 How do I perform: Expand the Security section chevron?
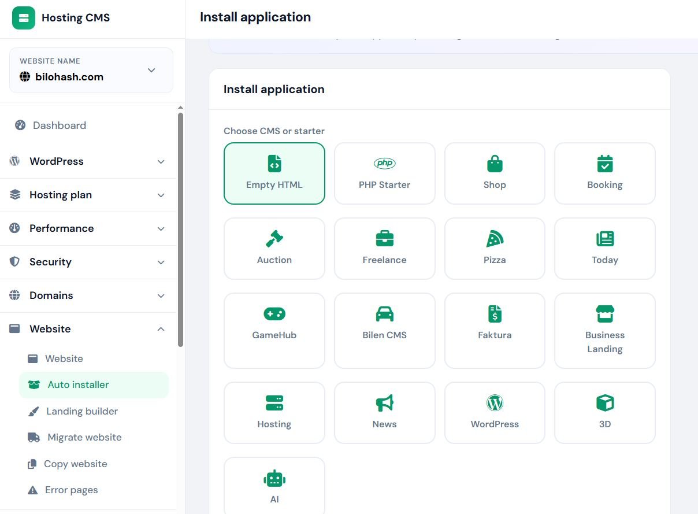(161, 262)
